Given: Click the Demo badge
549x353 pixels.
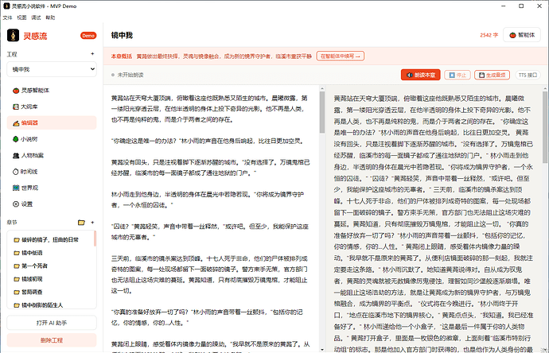Looking at the screenshot, I should 88,36.
